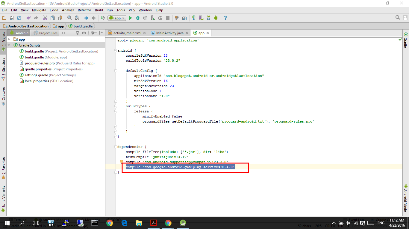Click the intention light bulb in editor gutter
This screenshot has height=229, width=409.
click(x=122, y=162)
